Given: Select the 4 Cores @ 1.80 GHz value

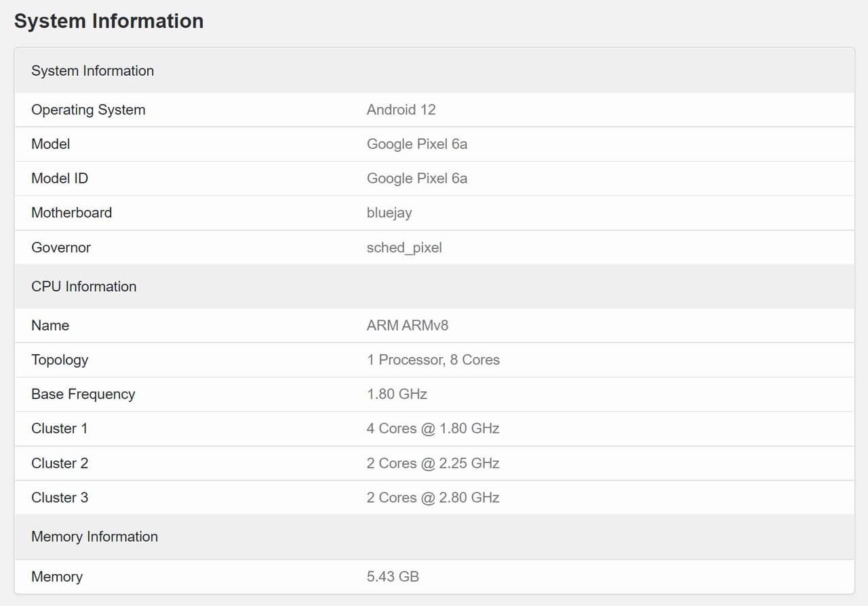Looking at the screenshot, I should (433, 429).
